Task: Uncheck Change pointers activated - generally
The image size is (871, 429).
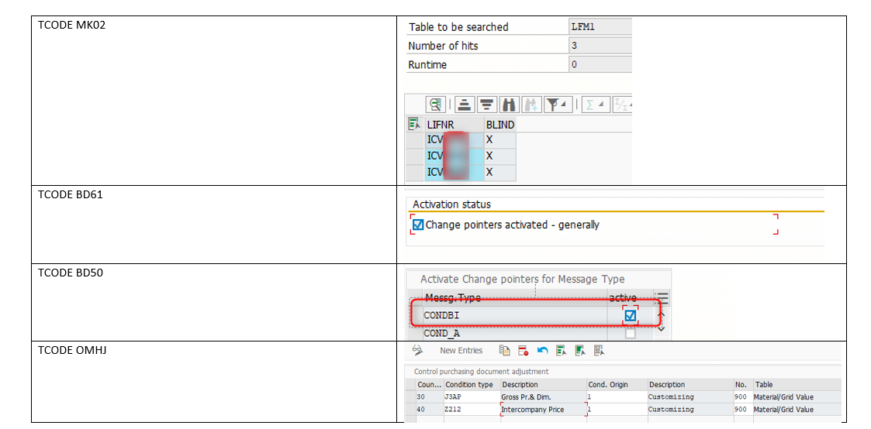Action: coord(419,225)
